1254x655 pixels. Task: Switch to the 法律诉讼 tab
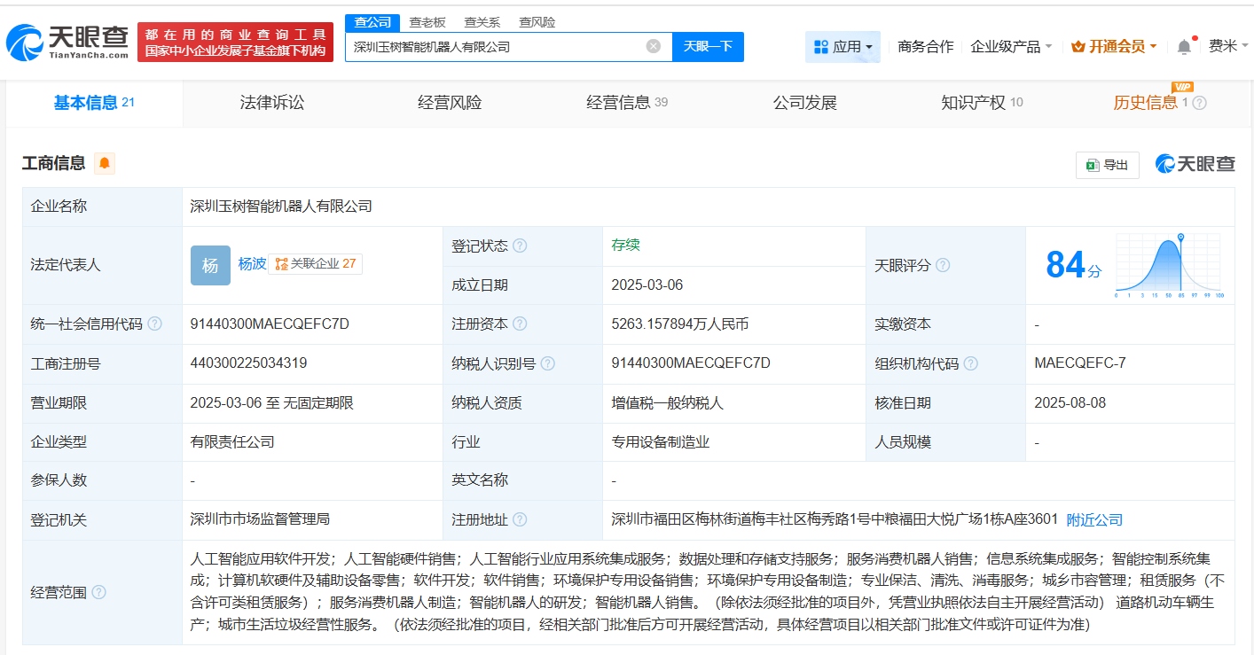272,102
